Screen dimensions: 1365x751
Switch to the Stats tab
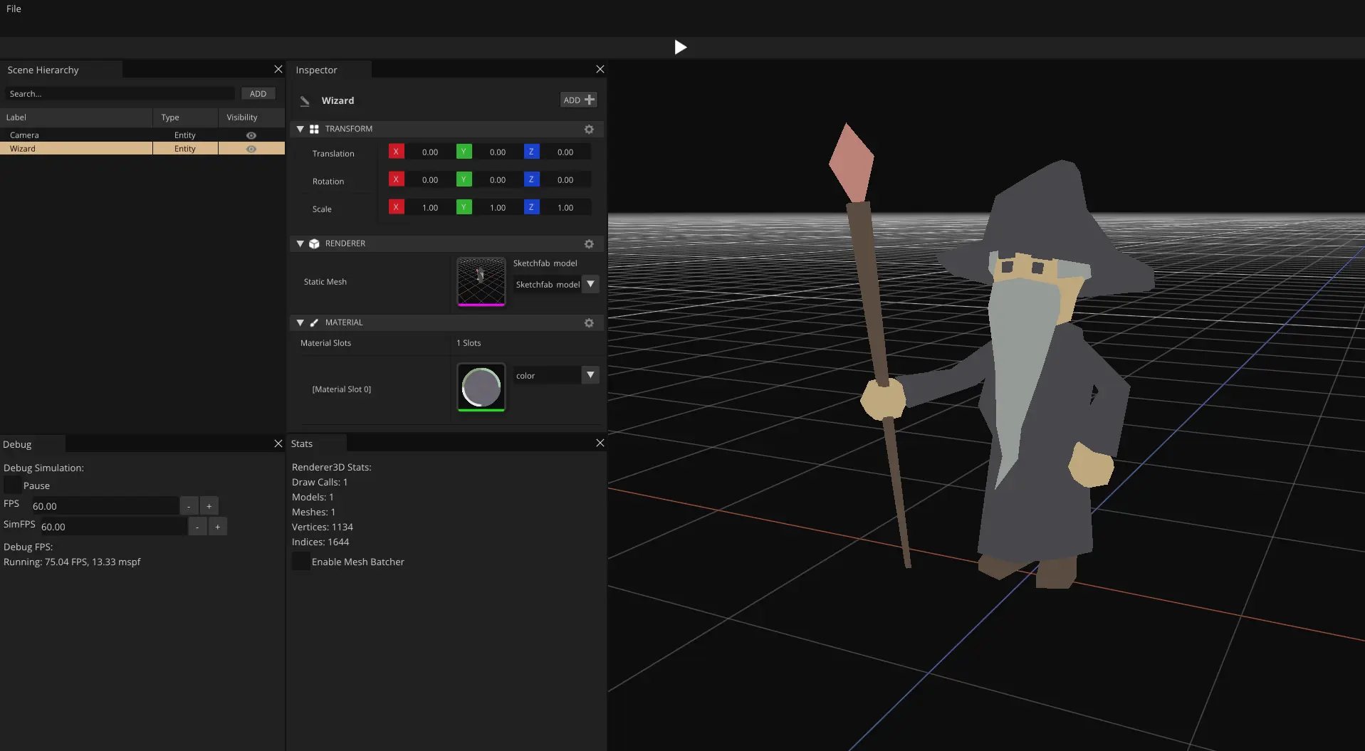pos(302,443)
